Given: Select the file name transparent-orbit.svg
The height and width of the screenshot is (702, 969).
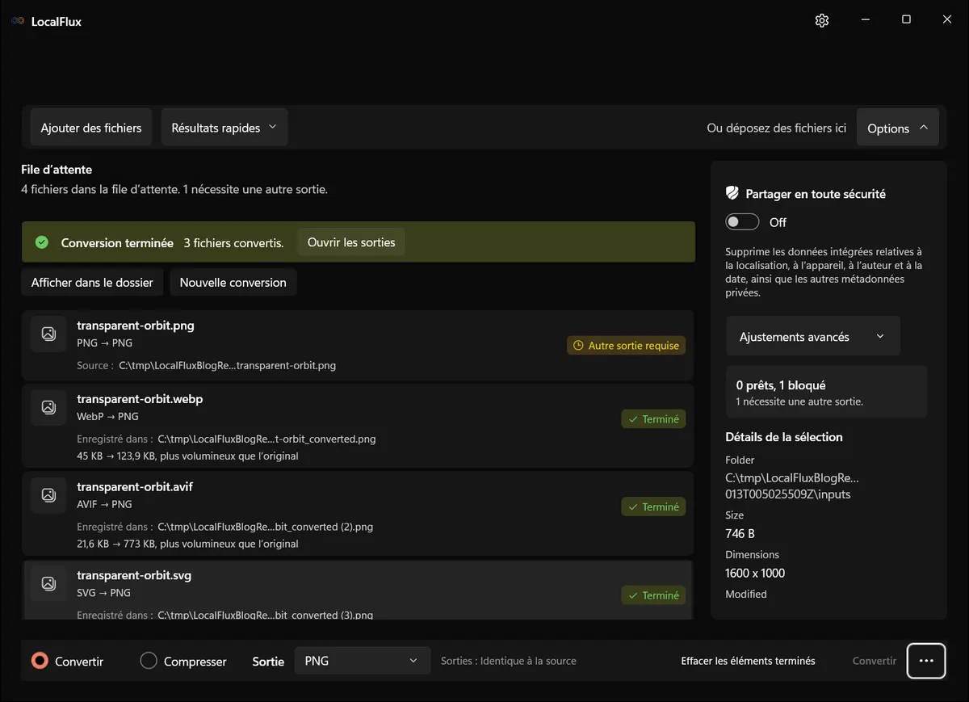Looking at the screenshot, I should coord(134,575).
